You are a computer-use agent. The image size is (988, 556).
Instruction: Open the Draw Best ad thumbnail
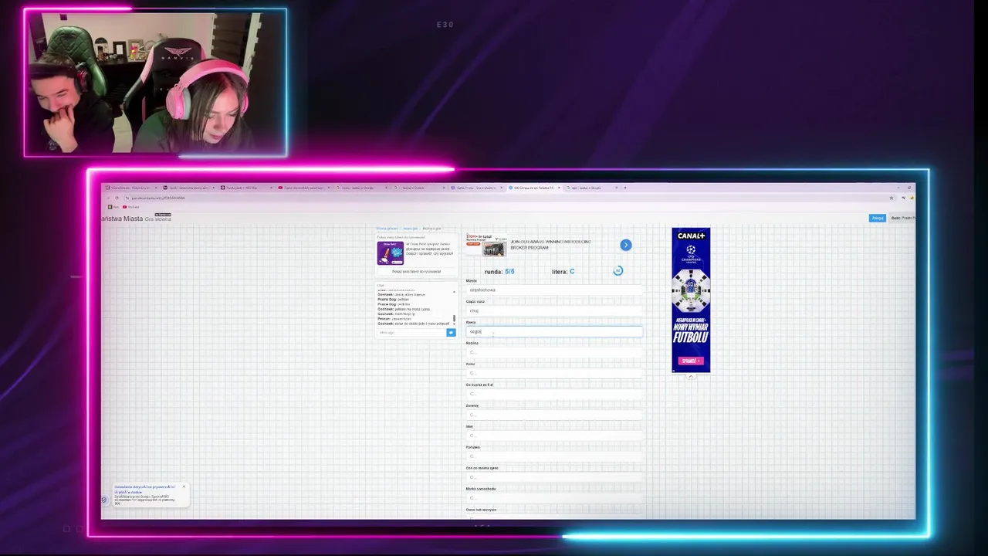pyautogui.click(x=390, y=253)
